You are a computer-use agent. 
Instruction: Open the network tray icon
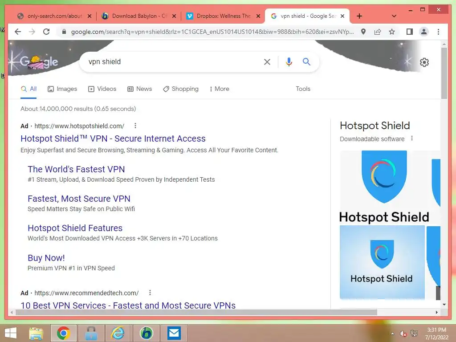click(414, 334)
